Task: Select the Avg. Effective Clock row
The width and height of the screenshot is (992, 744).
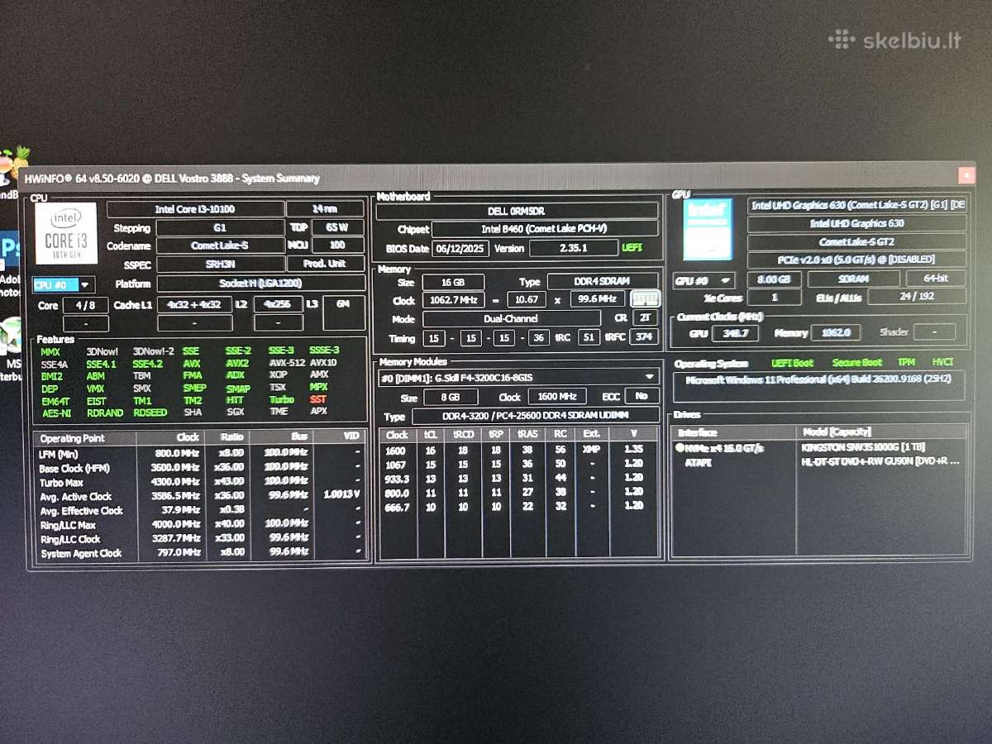Action: [x=200, y=511]
